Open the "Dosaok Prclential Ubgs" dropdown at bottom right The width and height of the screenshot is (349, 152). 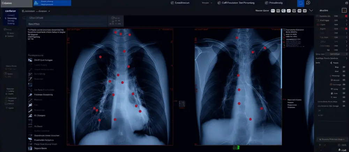point(332,139)
